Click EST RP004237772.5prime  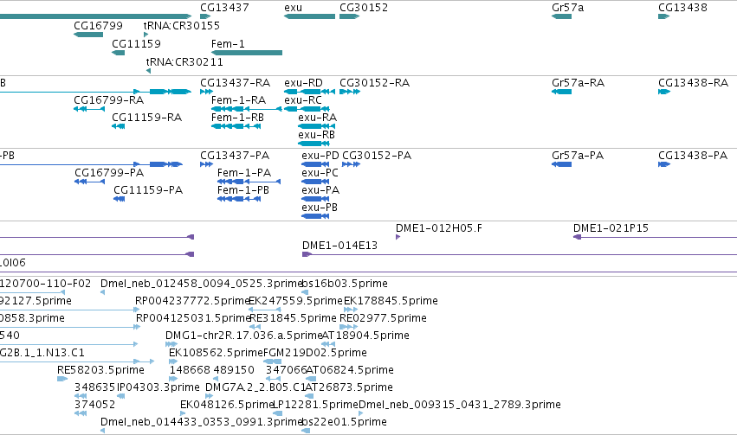[192, 301]
